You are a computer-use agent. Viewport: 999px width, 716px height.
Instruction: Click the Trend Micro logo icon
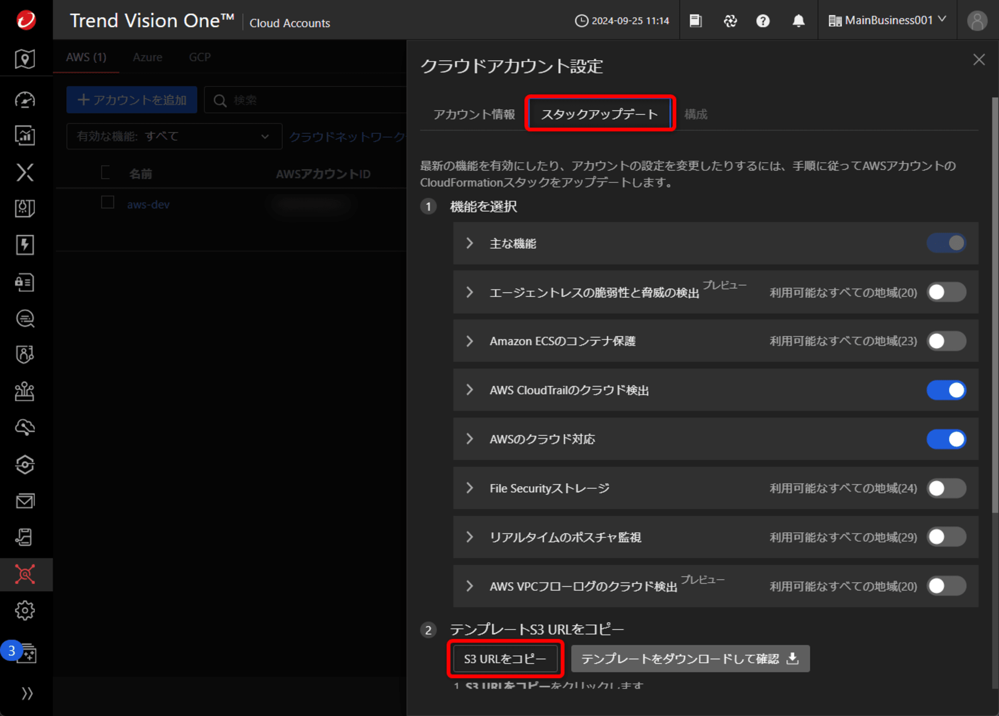pos(26,20)
